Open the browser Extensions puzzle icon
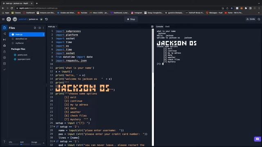The width and height of the screenshot is (262, 147). click(246, 8)
